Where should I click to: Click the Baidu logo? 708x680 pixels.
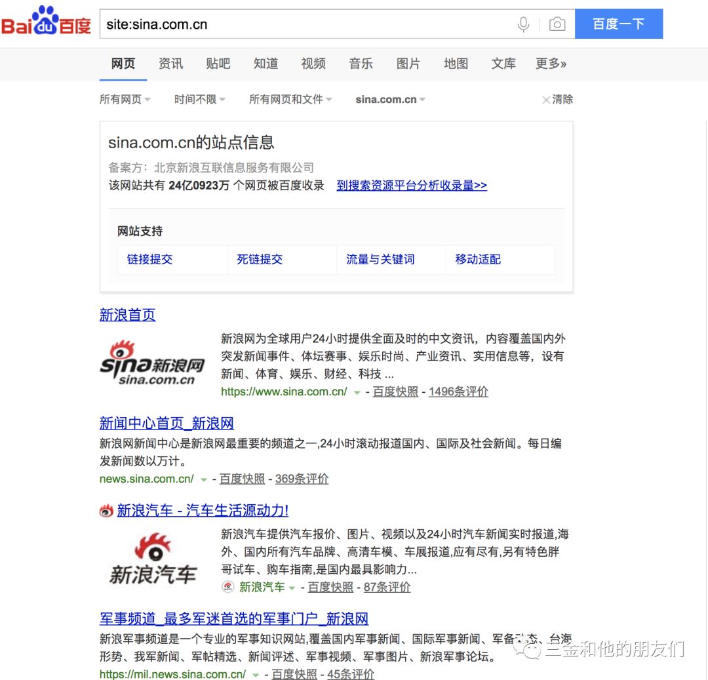[46, 21]
